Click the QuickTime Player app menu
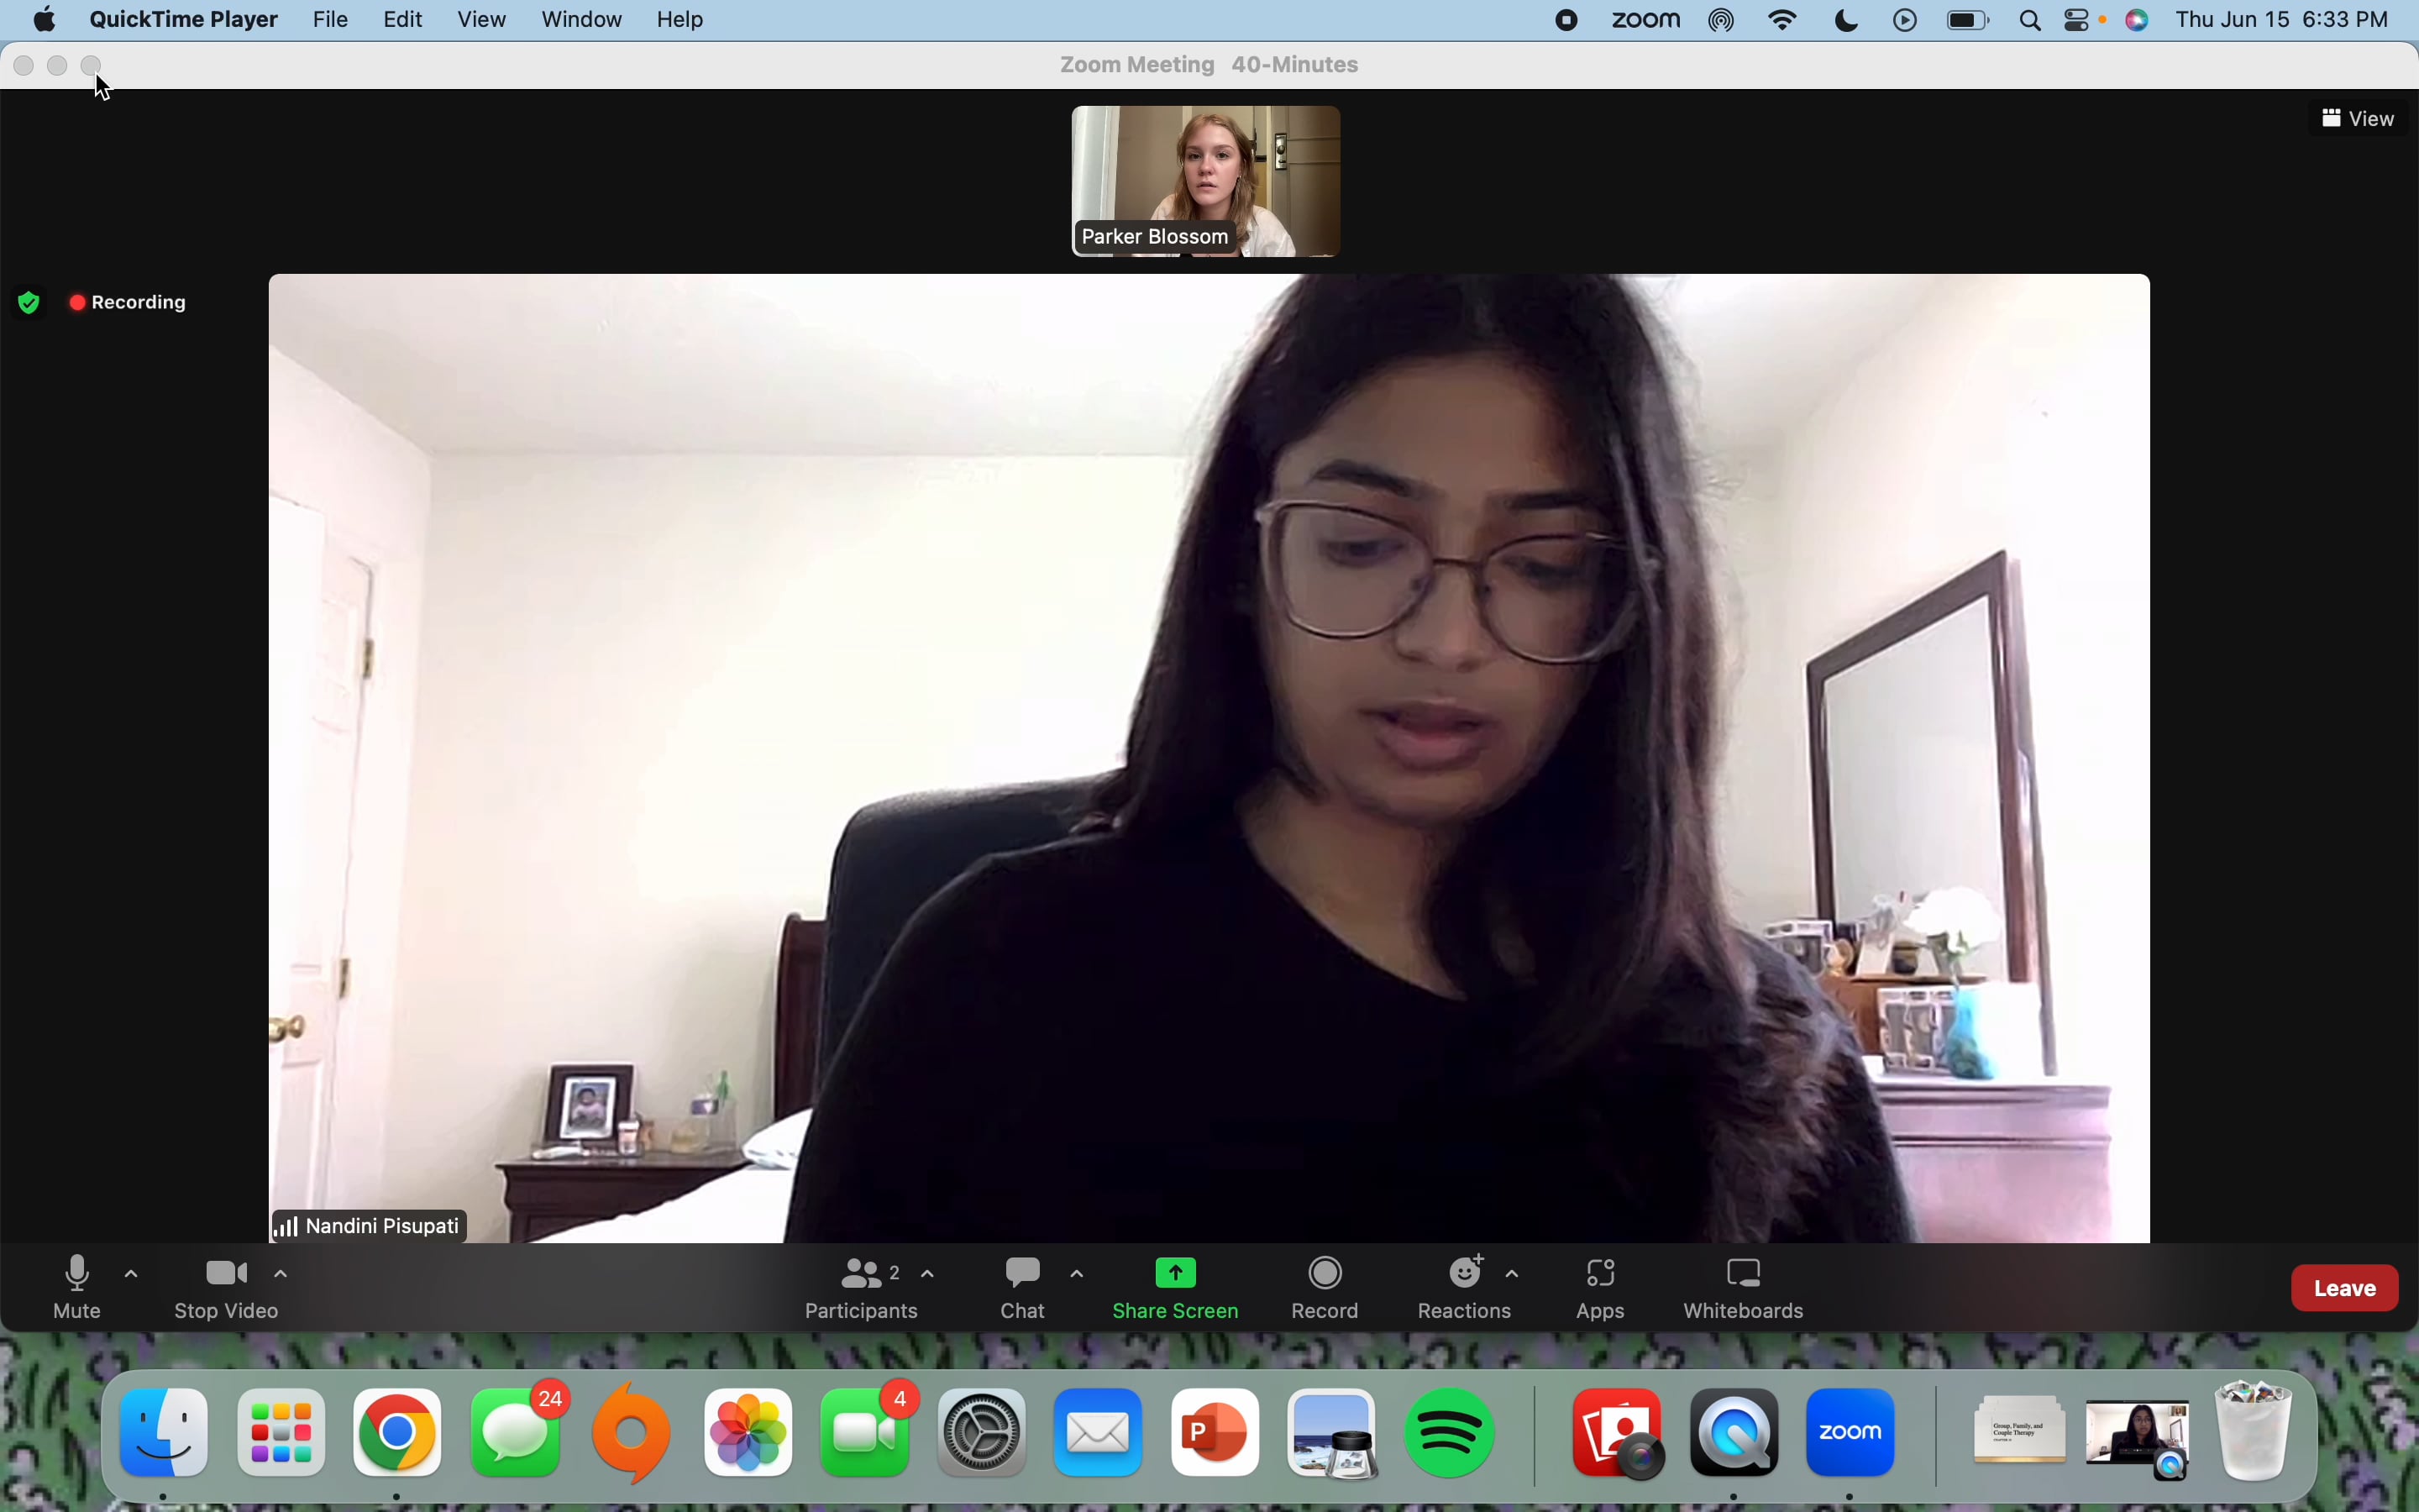The image size is (2419, 1512). [x=184, y=20]
